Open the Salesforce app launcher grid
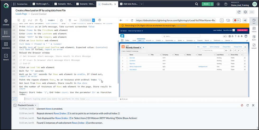Screen dimensions: 259x130 (122, 40)
